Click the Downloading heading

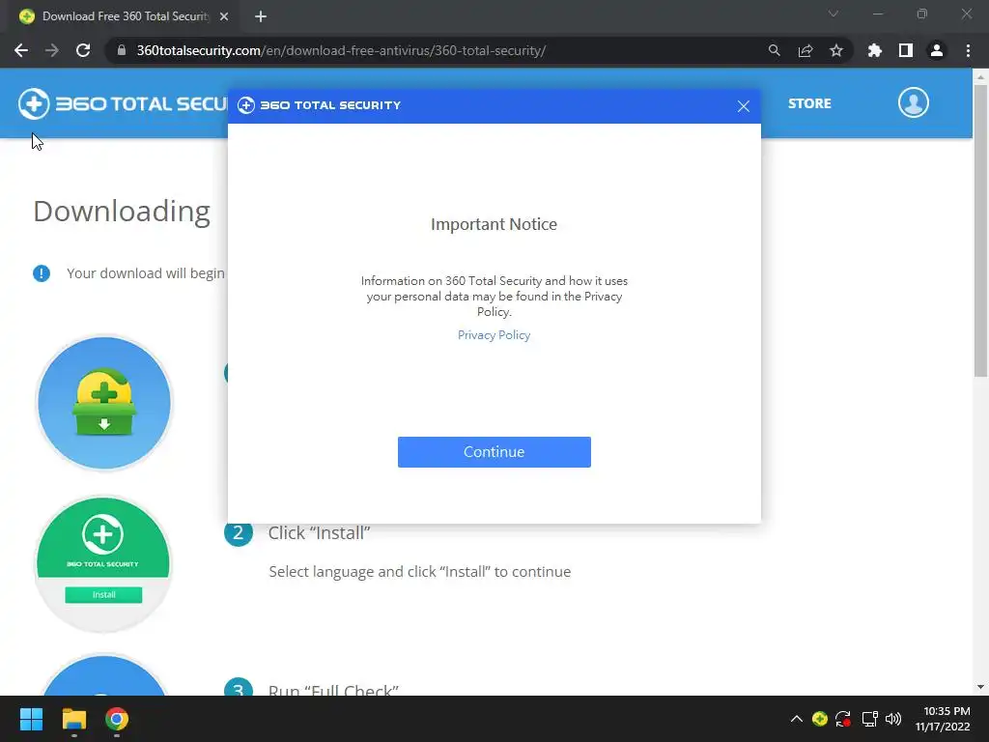pos(122,212)
